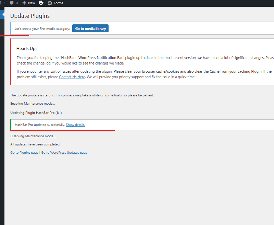The height and width of the screenshot is (225, 274).
Task: Click the Forms icon in the admin bar
Action: 50,3
